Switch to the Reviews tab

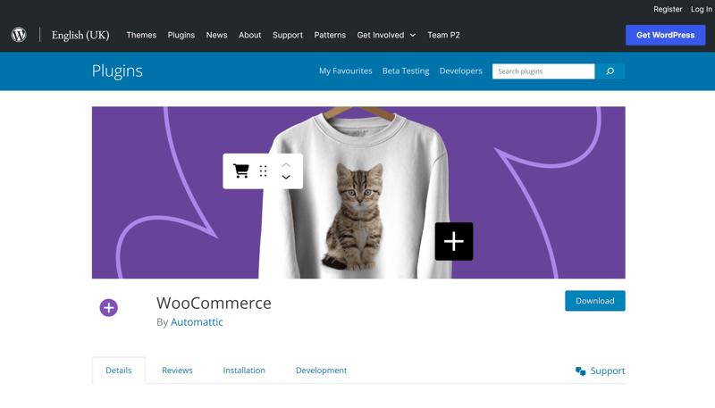177,371
